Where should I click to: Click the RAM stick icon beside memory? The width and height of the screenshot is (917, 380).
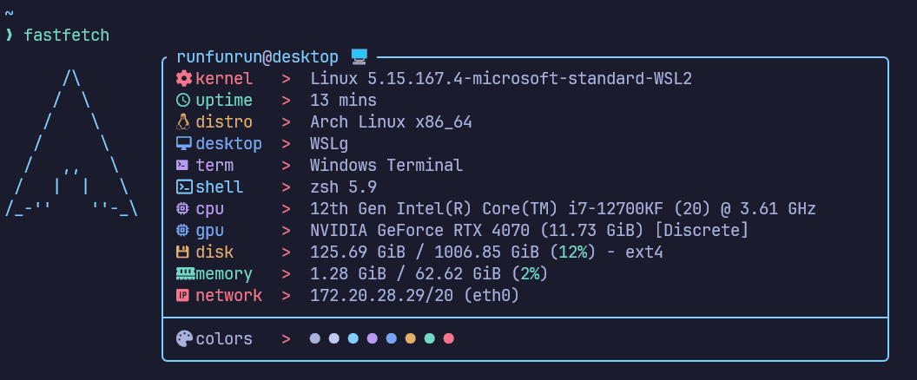coord(185,273)
